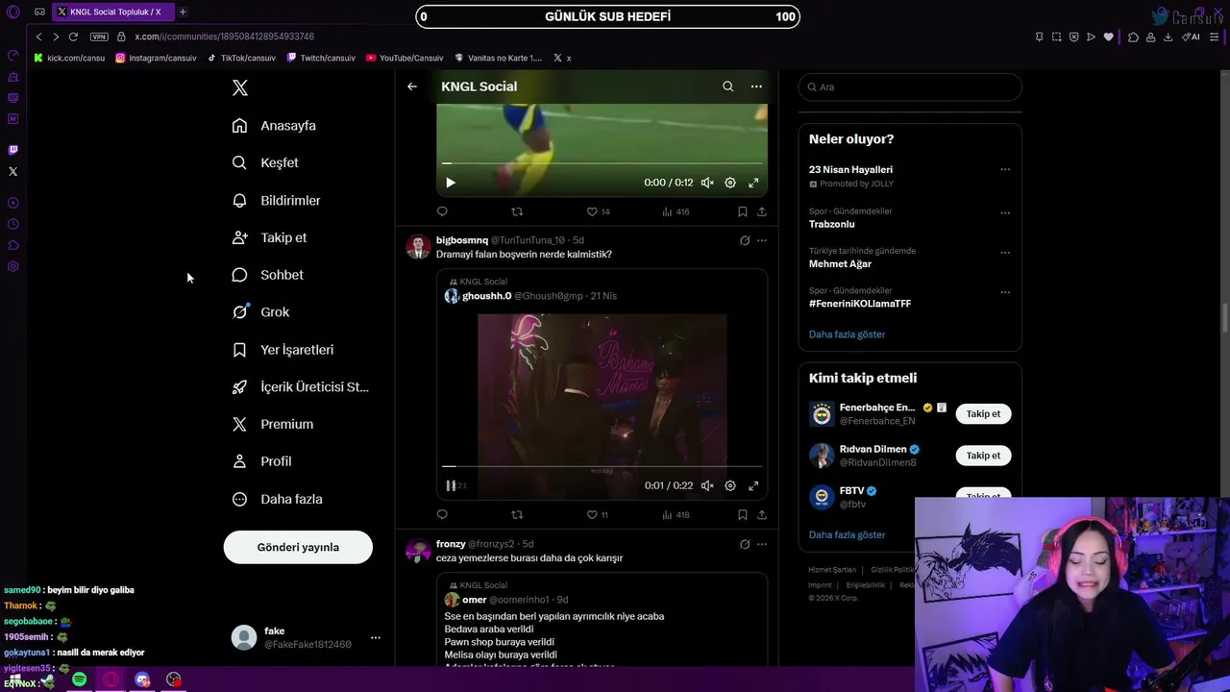Open Takip et in sidebar
The width and height of the screenshot is (1230, 692).
tap(270, 238)
